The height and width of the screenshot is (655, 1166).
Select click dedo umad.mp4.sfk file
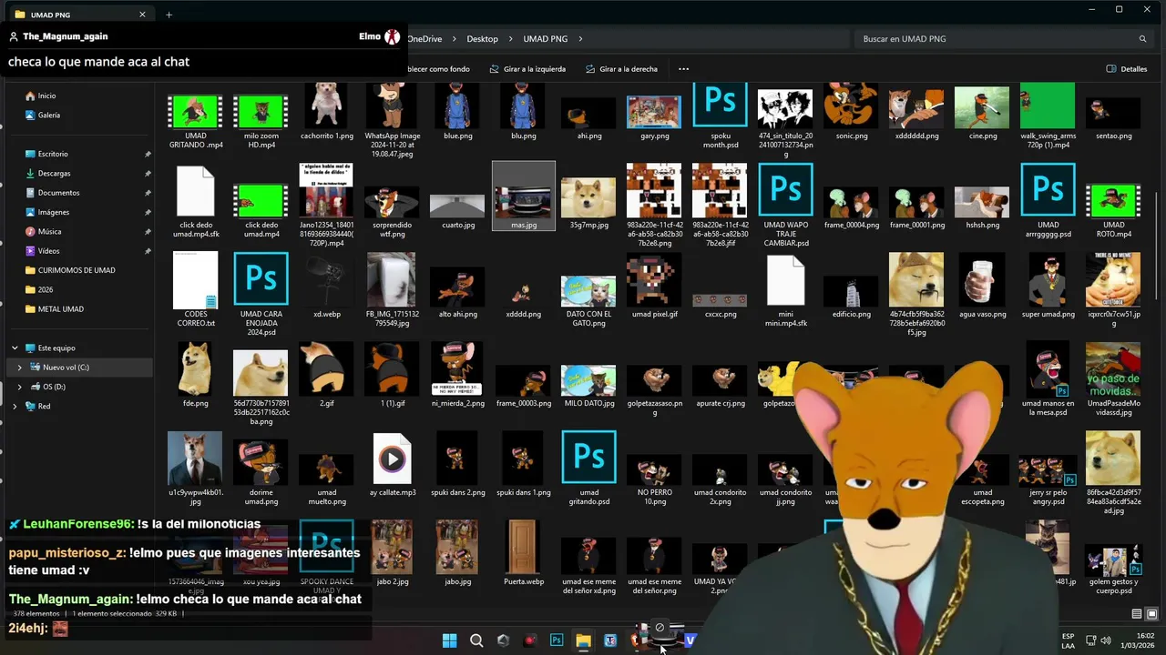[195, 201]
